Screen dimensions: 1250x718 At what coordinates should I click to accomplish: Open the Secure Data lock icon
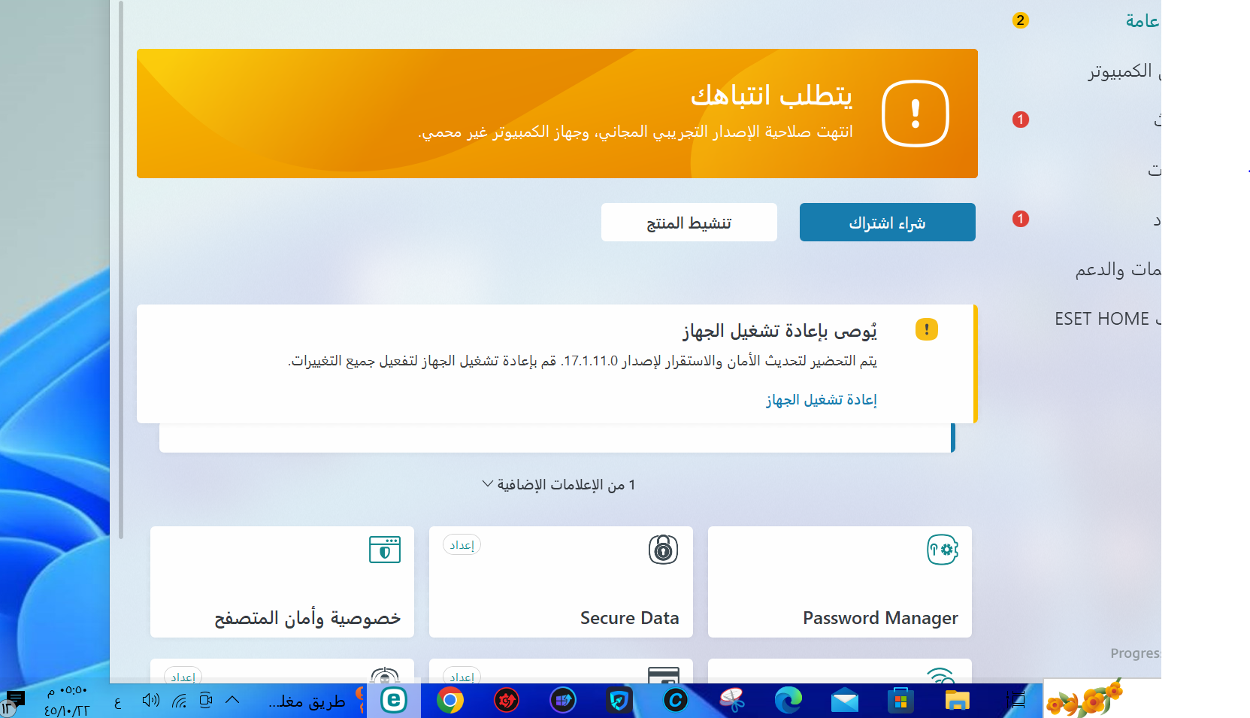tap(663, 550)
